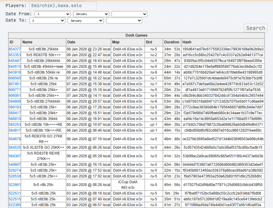This screenshot has width=273, height=208.
Task: Open game ID 522395 link
Action: [15, 205]
